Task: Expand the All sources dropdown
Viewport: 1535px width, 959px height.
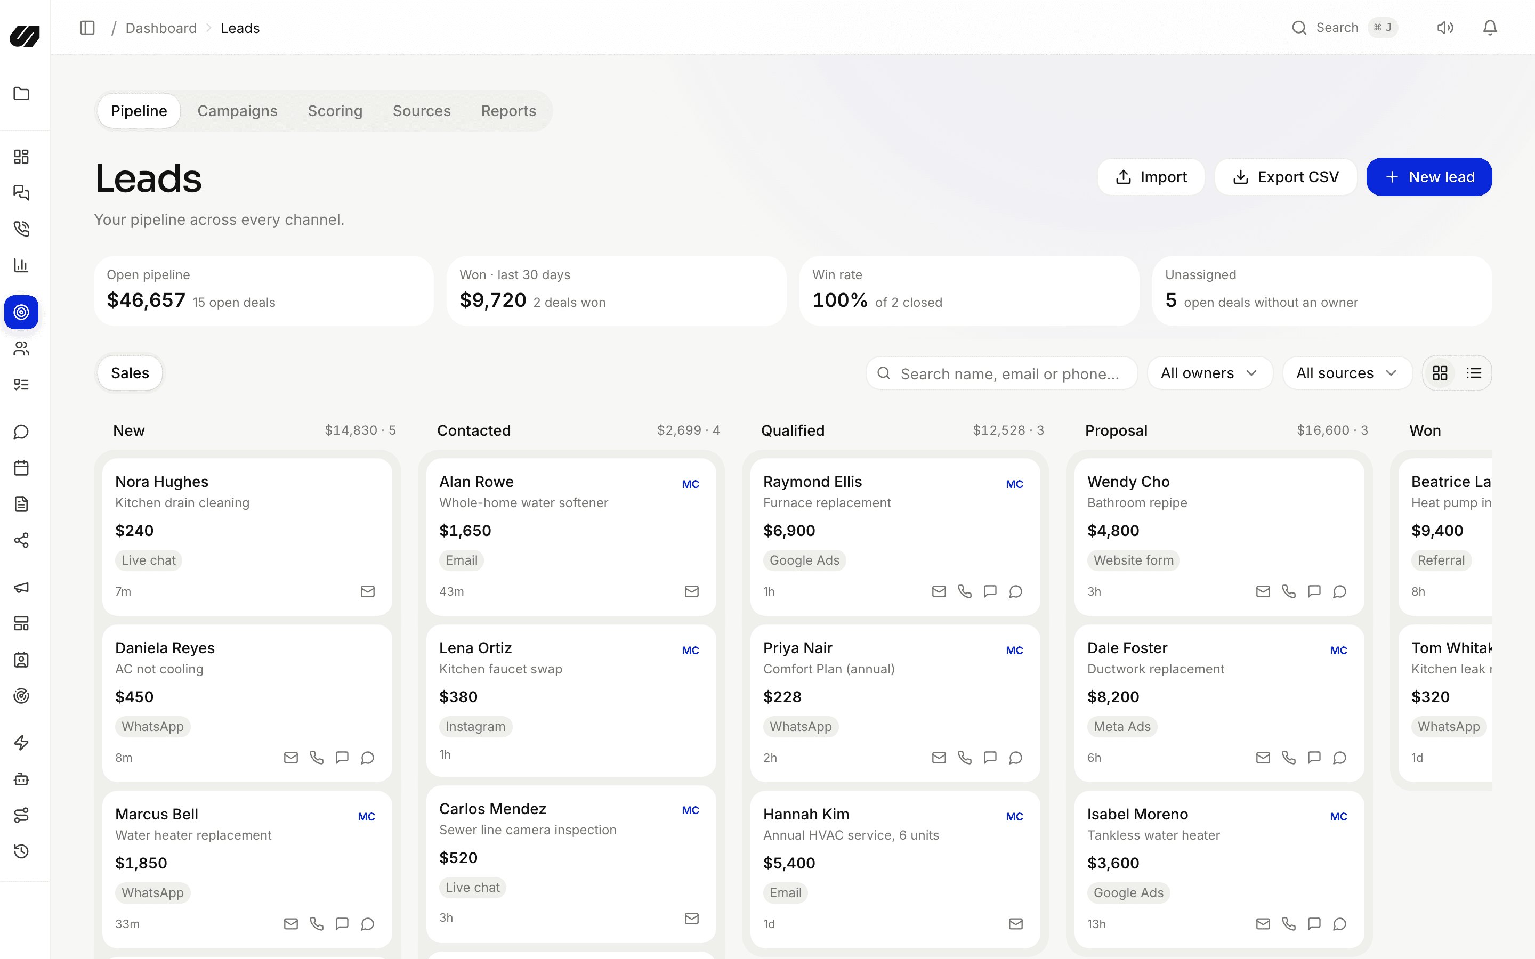Action: click(x=1347, y=373)
